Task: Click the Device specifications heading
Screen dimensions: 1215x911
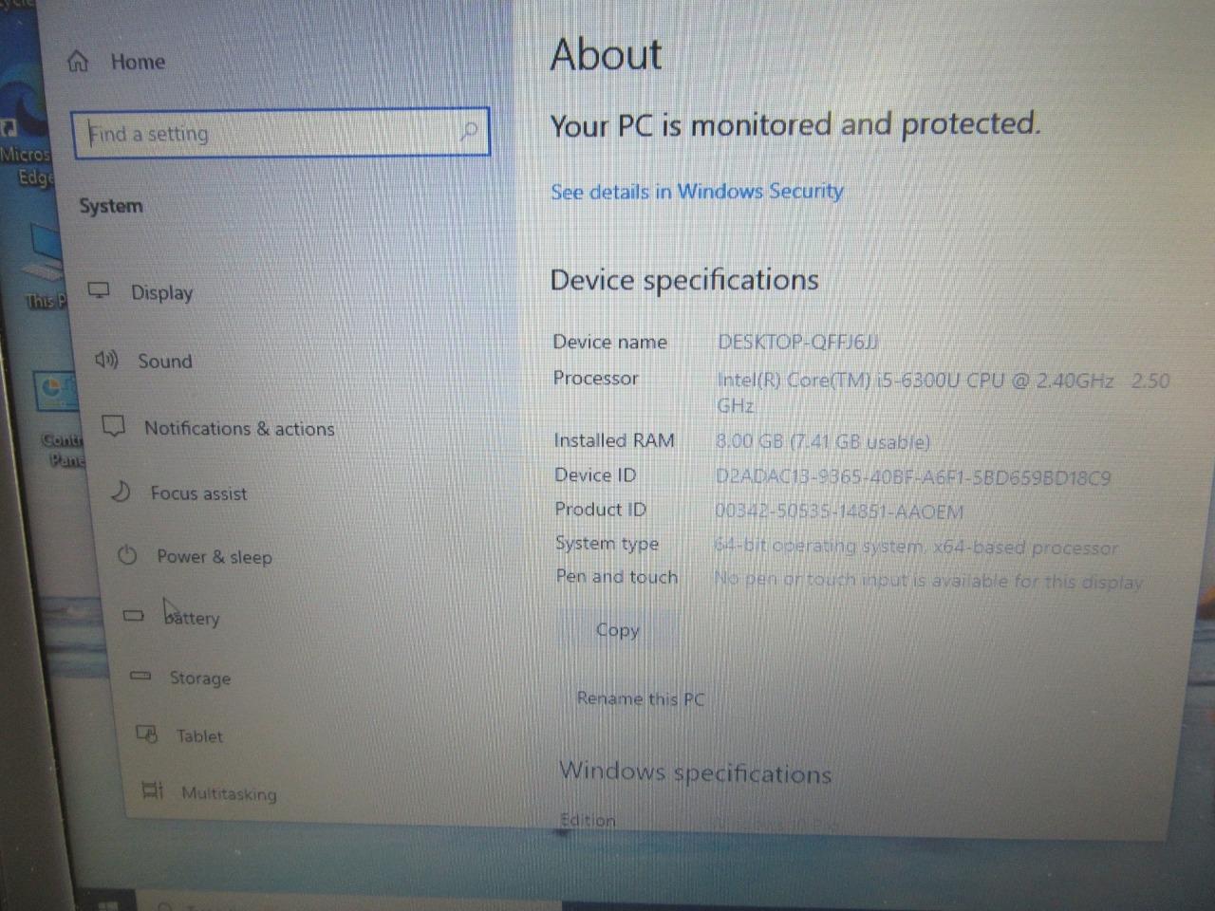Action: pos(684,280)
